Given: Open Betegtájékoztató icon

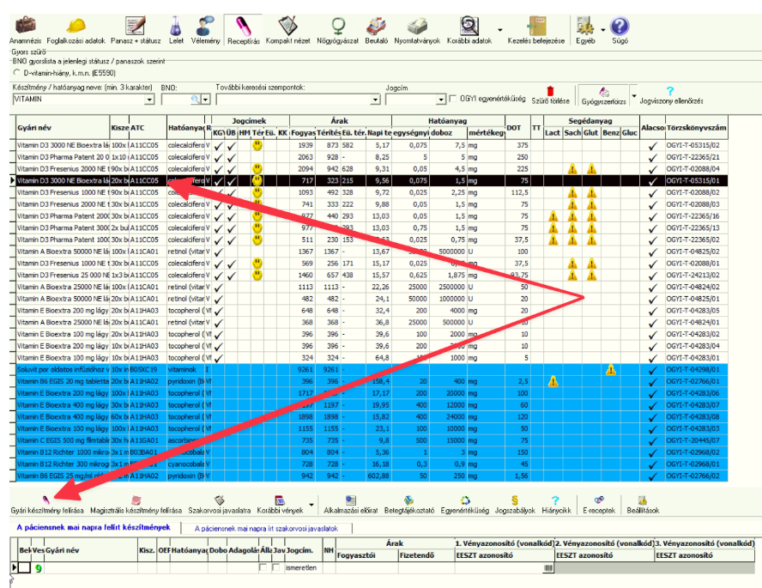Looking at the screenshot, I should [x=408, y=500].
